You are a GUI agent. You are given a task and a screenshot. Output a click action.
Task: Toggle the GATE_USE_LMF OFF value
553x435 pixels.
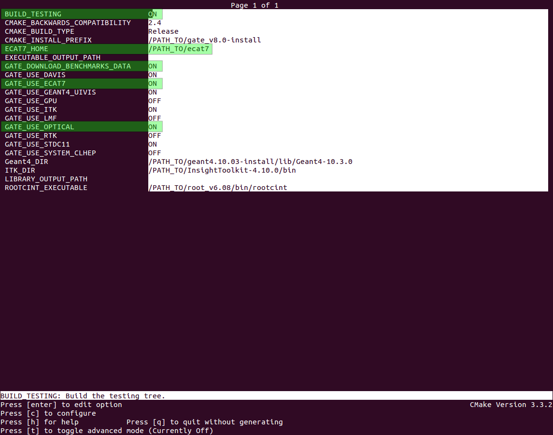pos(155,118)
